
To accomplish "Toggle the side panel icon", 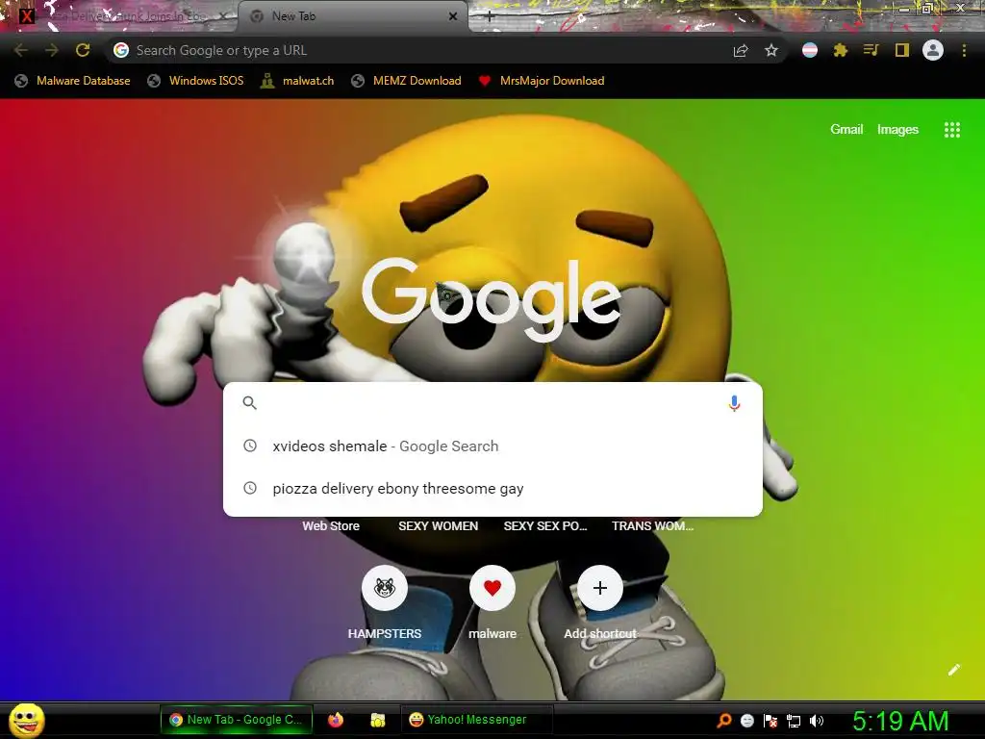I will tap(902, 50).
